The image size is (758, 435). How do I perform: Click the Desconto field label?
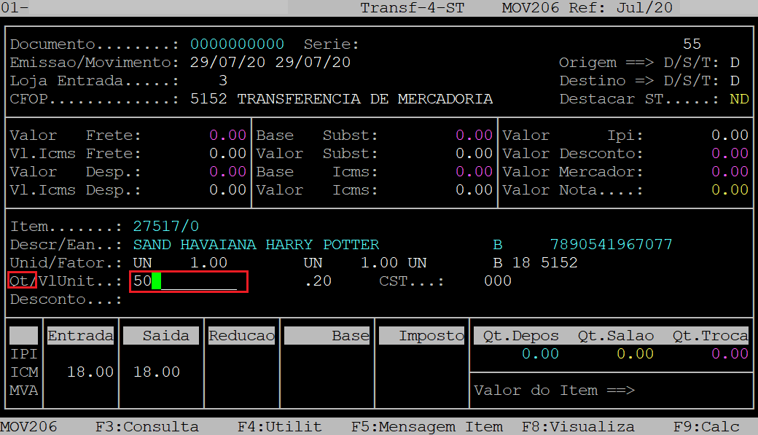click(x=66, y=299)
